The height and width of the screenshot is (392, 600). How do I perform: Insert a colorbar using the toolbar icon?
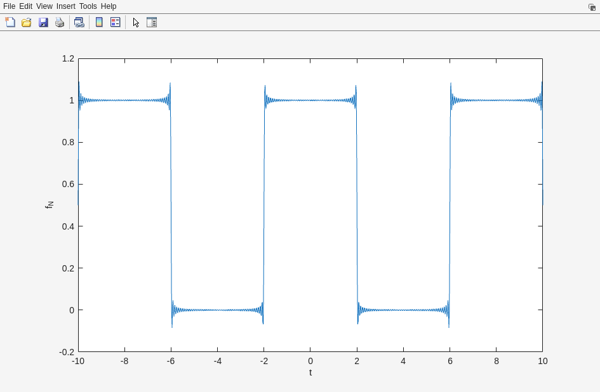coord(99,22)
